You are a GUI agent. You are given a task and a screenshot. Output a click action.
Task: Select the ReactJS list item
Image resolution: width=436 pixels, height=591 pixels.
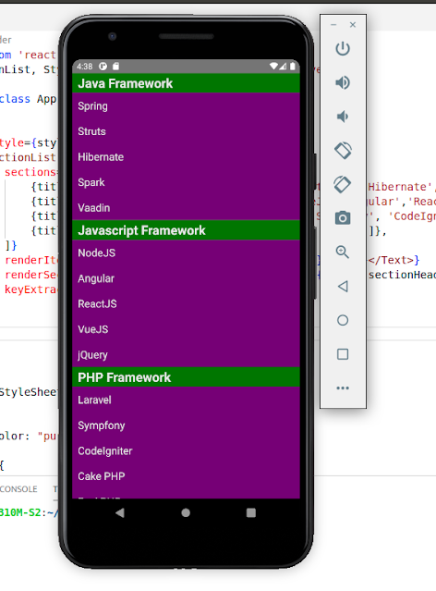(186, 303)
